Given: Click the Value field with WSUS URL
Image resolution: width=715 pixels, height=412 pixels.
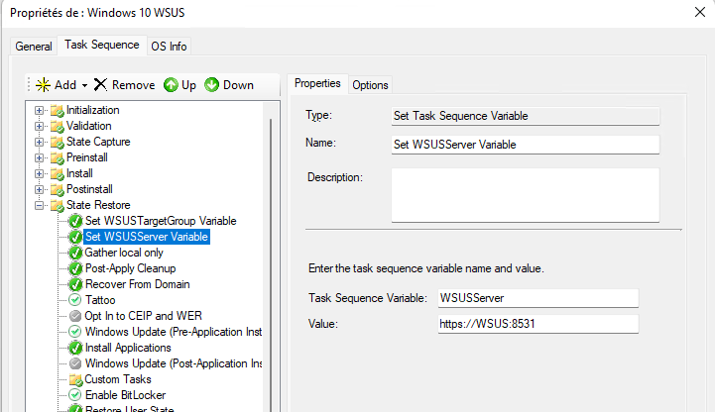Looking at the screenshot, I should [x=538, y=324].
